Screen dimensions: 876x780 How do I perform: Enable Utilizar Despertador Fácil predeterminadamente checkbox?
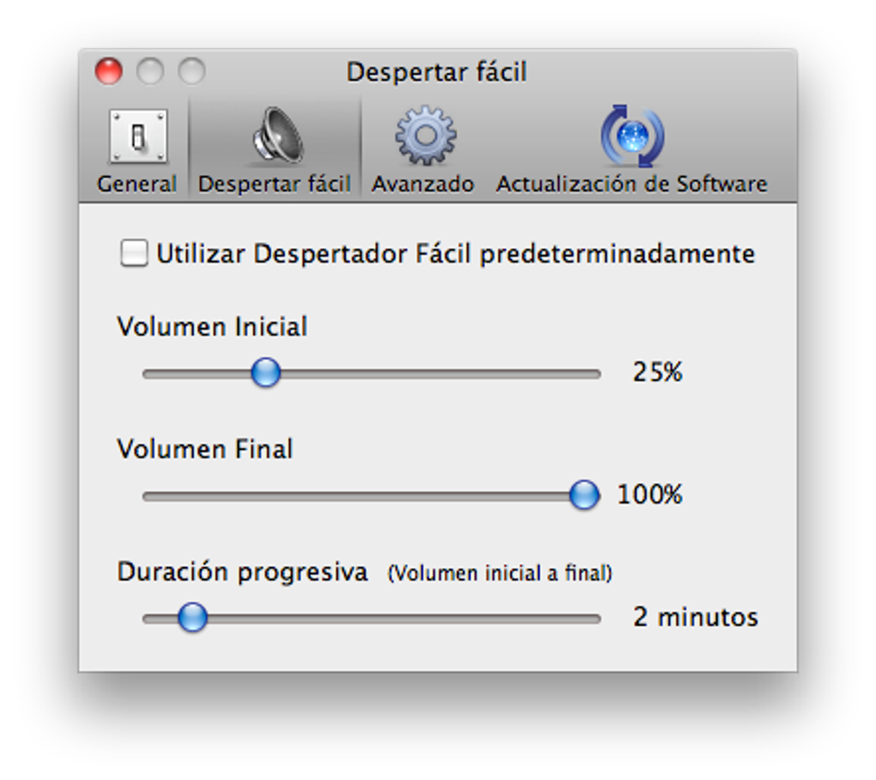coord(134,253)
